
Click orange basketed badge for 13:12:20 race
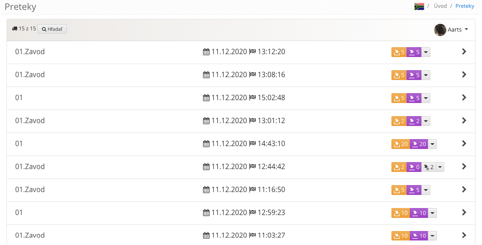coord(399,52)
